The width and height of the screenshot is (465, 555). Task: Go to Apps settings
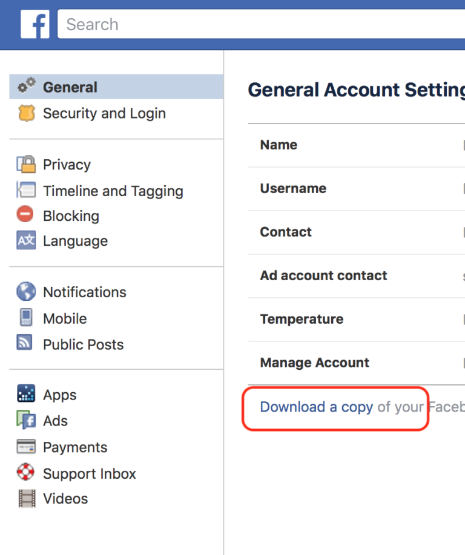click(x=59, y=395)
